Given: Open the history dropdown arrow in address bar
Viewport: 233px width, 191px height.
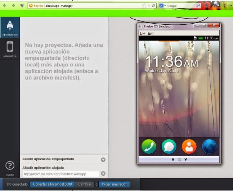Looking at the screenshot, I should point(149,6).
